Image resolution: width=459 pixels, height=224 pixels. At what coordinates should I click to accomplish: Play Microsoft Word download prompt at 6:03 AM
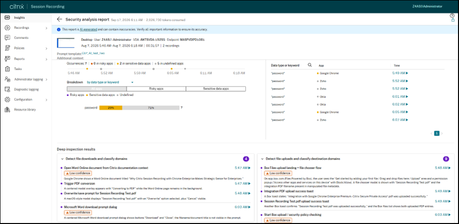tap(242, 207)
